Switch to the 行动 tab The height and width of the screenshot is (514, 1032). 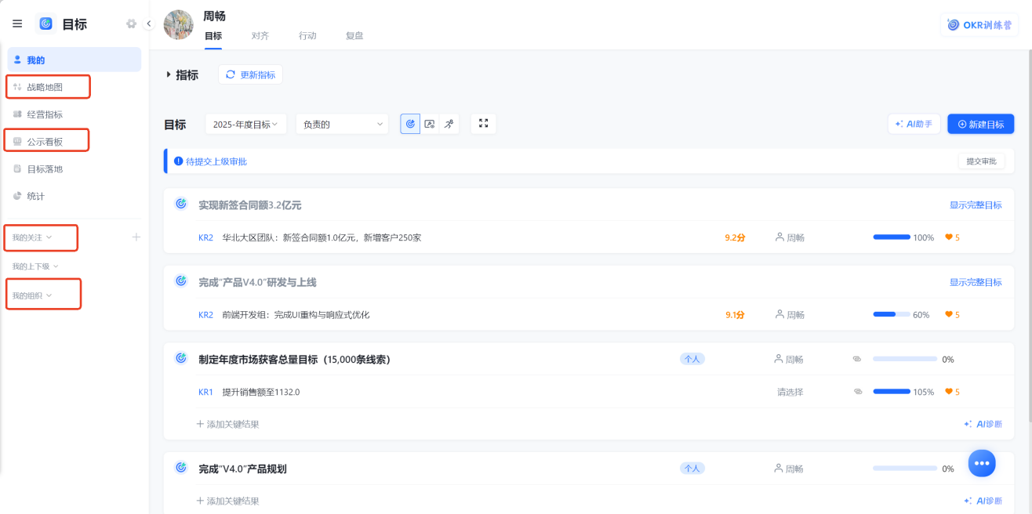pos(307,36)
